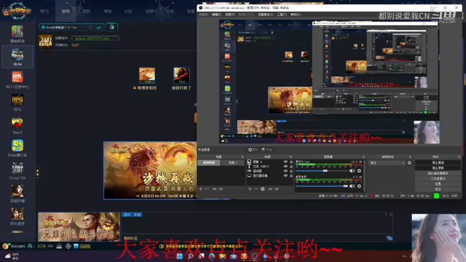This screenshot has width=466, height=262.
Task: Click the map version field qcloud_20097071.w3x
Action: (x=95, y=38)
